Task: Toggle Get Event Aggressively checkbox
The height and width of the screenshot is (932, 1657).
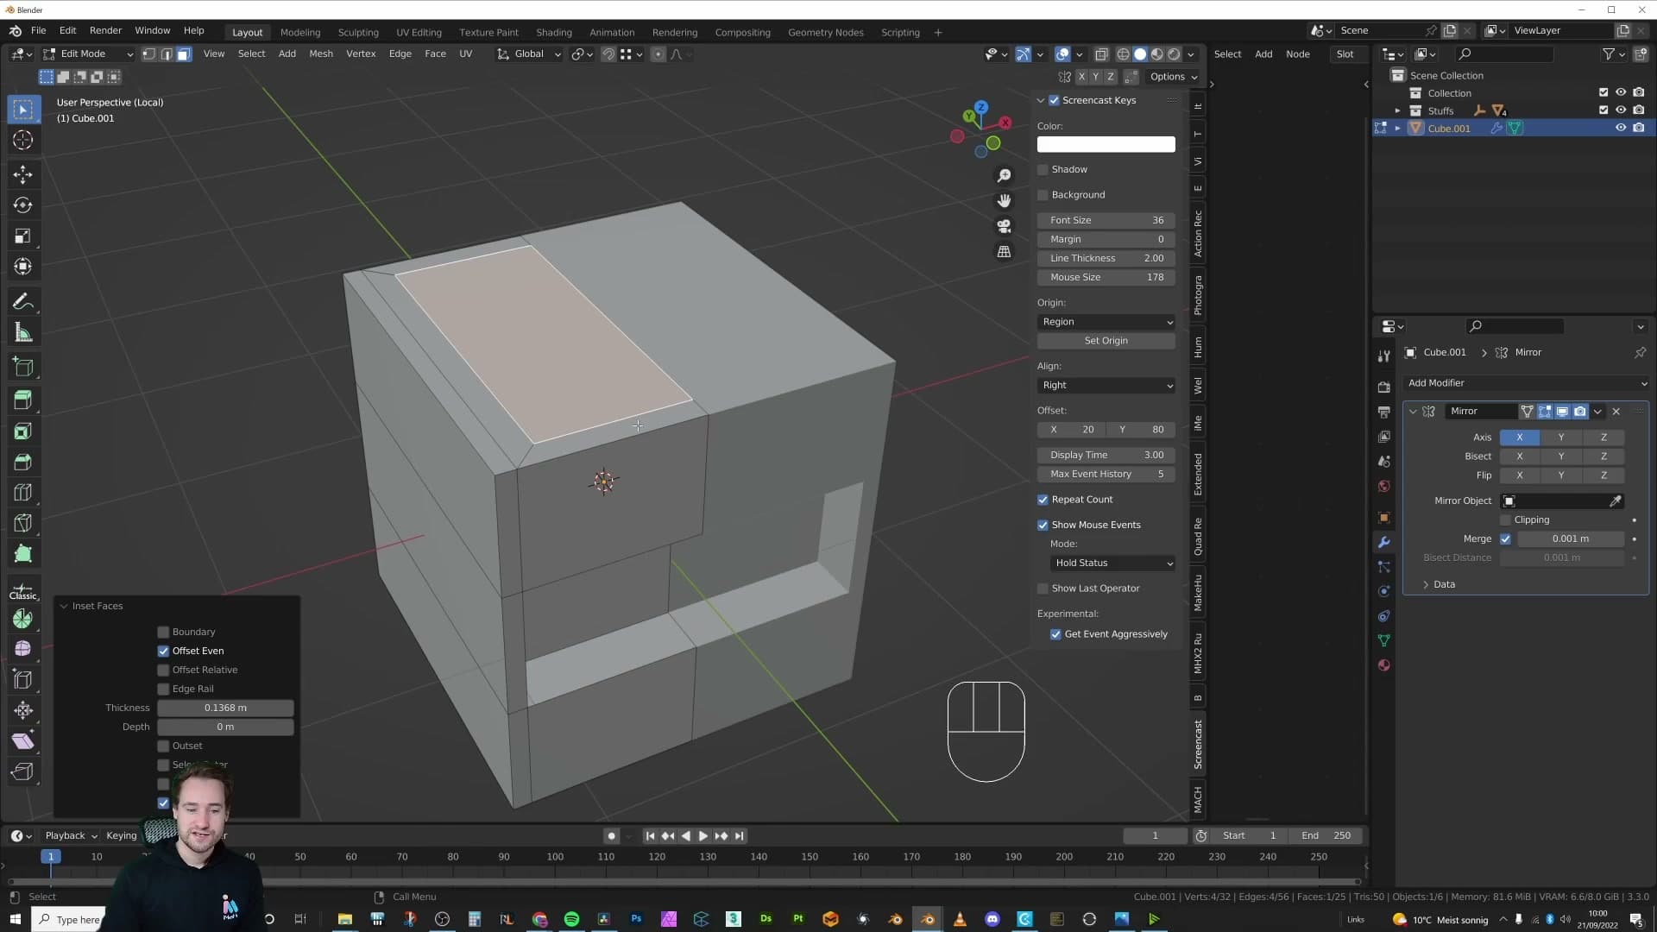Action: [x=1055, y=634]
